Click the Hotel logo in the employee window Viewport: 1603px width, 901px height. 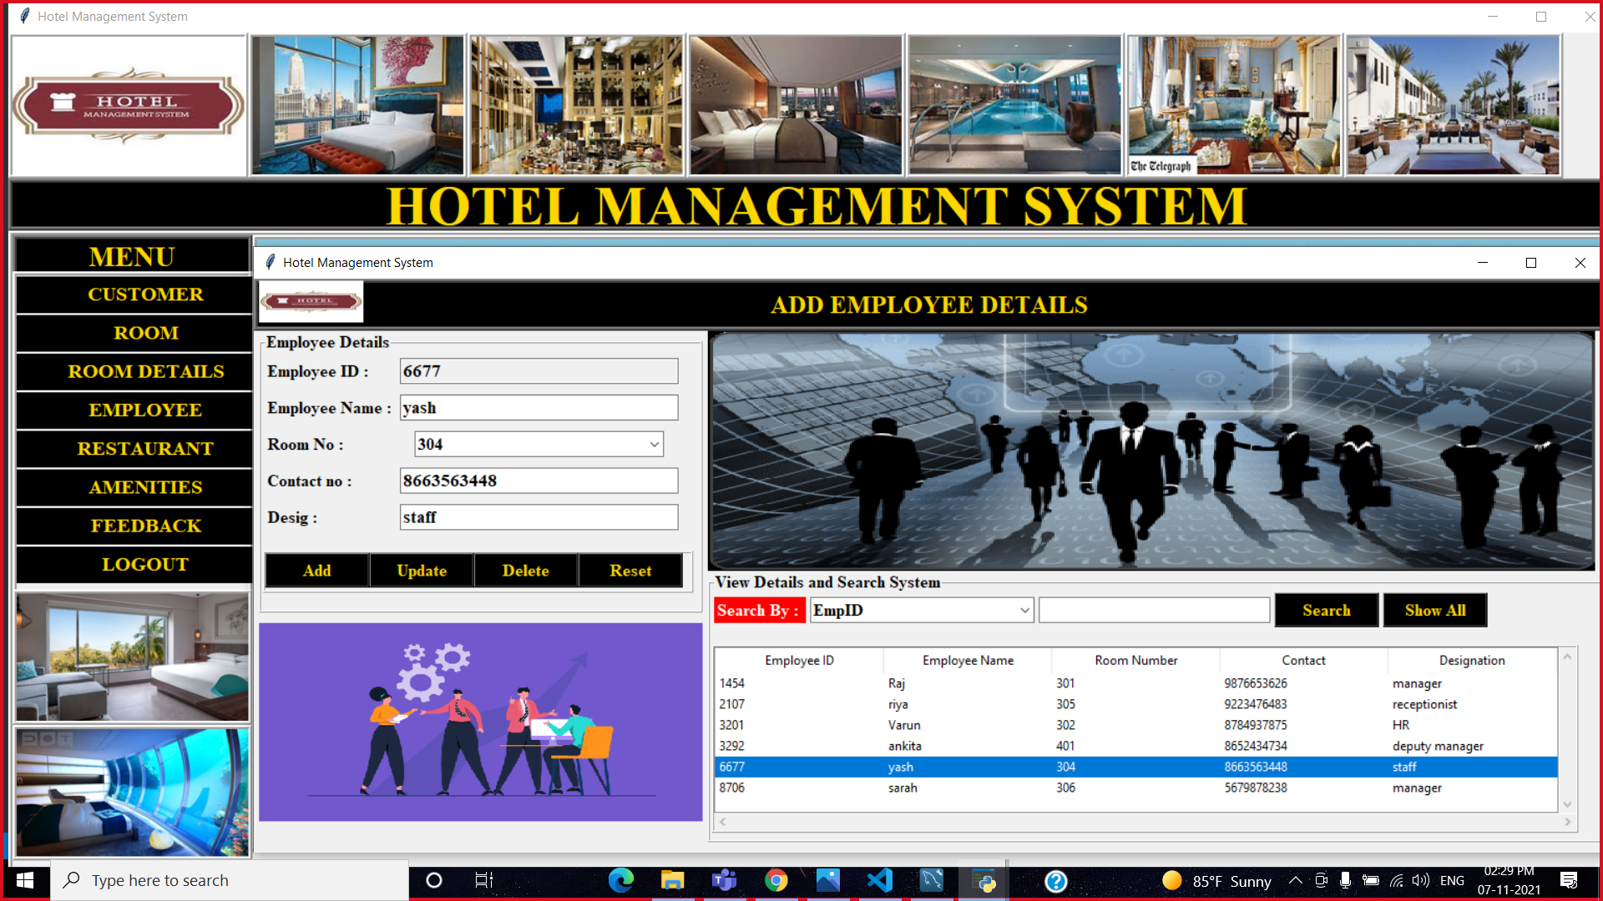coord(311,301)
